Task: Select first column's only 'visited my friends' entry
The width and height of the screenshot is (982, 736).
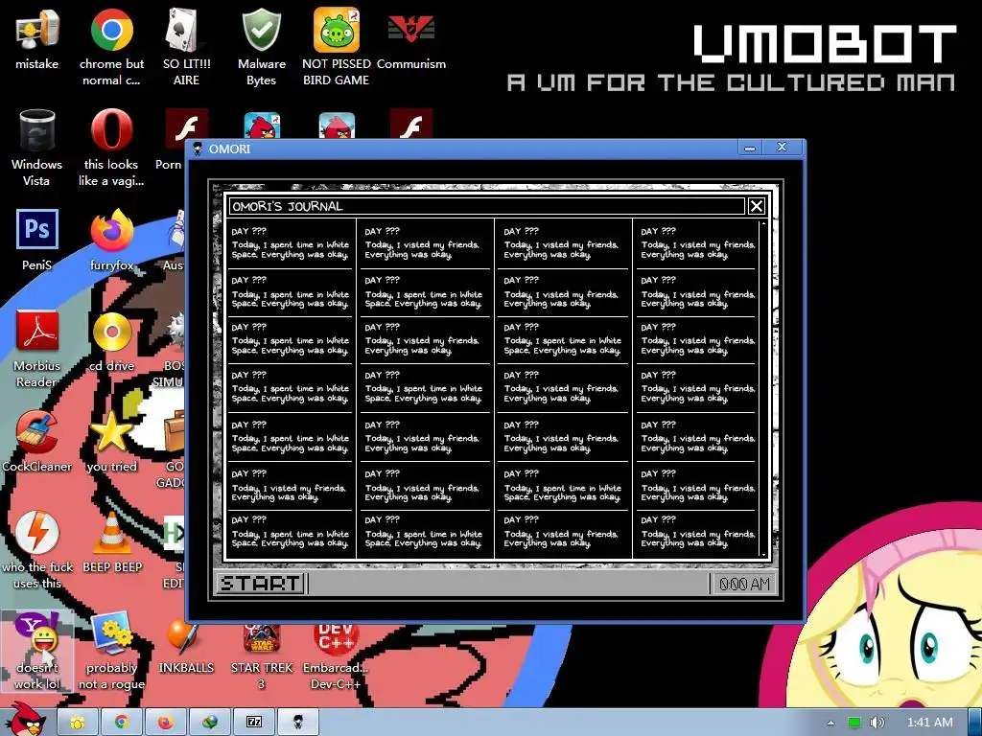Action: tap(291, 487)
